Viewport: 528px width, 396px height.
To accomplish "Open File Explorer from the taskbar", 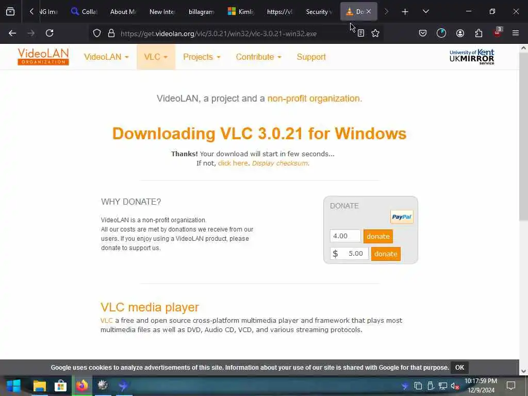I will pyautogui.click(x=40, y=386).
